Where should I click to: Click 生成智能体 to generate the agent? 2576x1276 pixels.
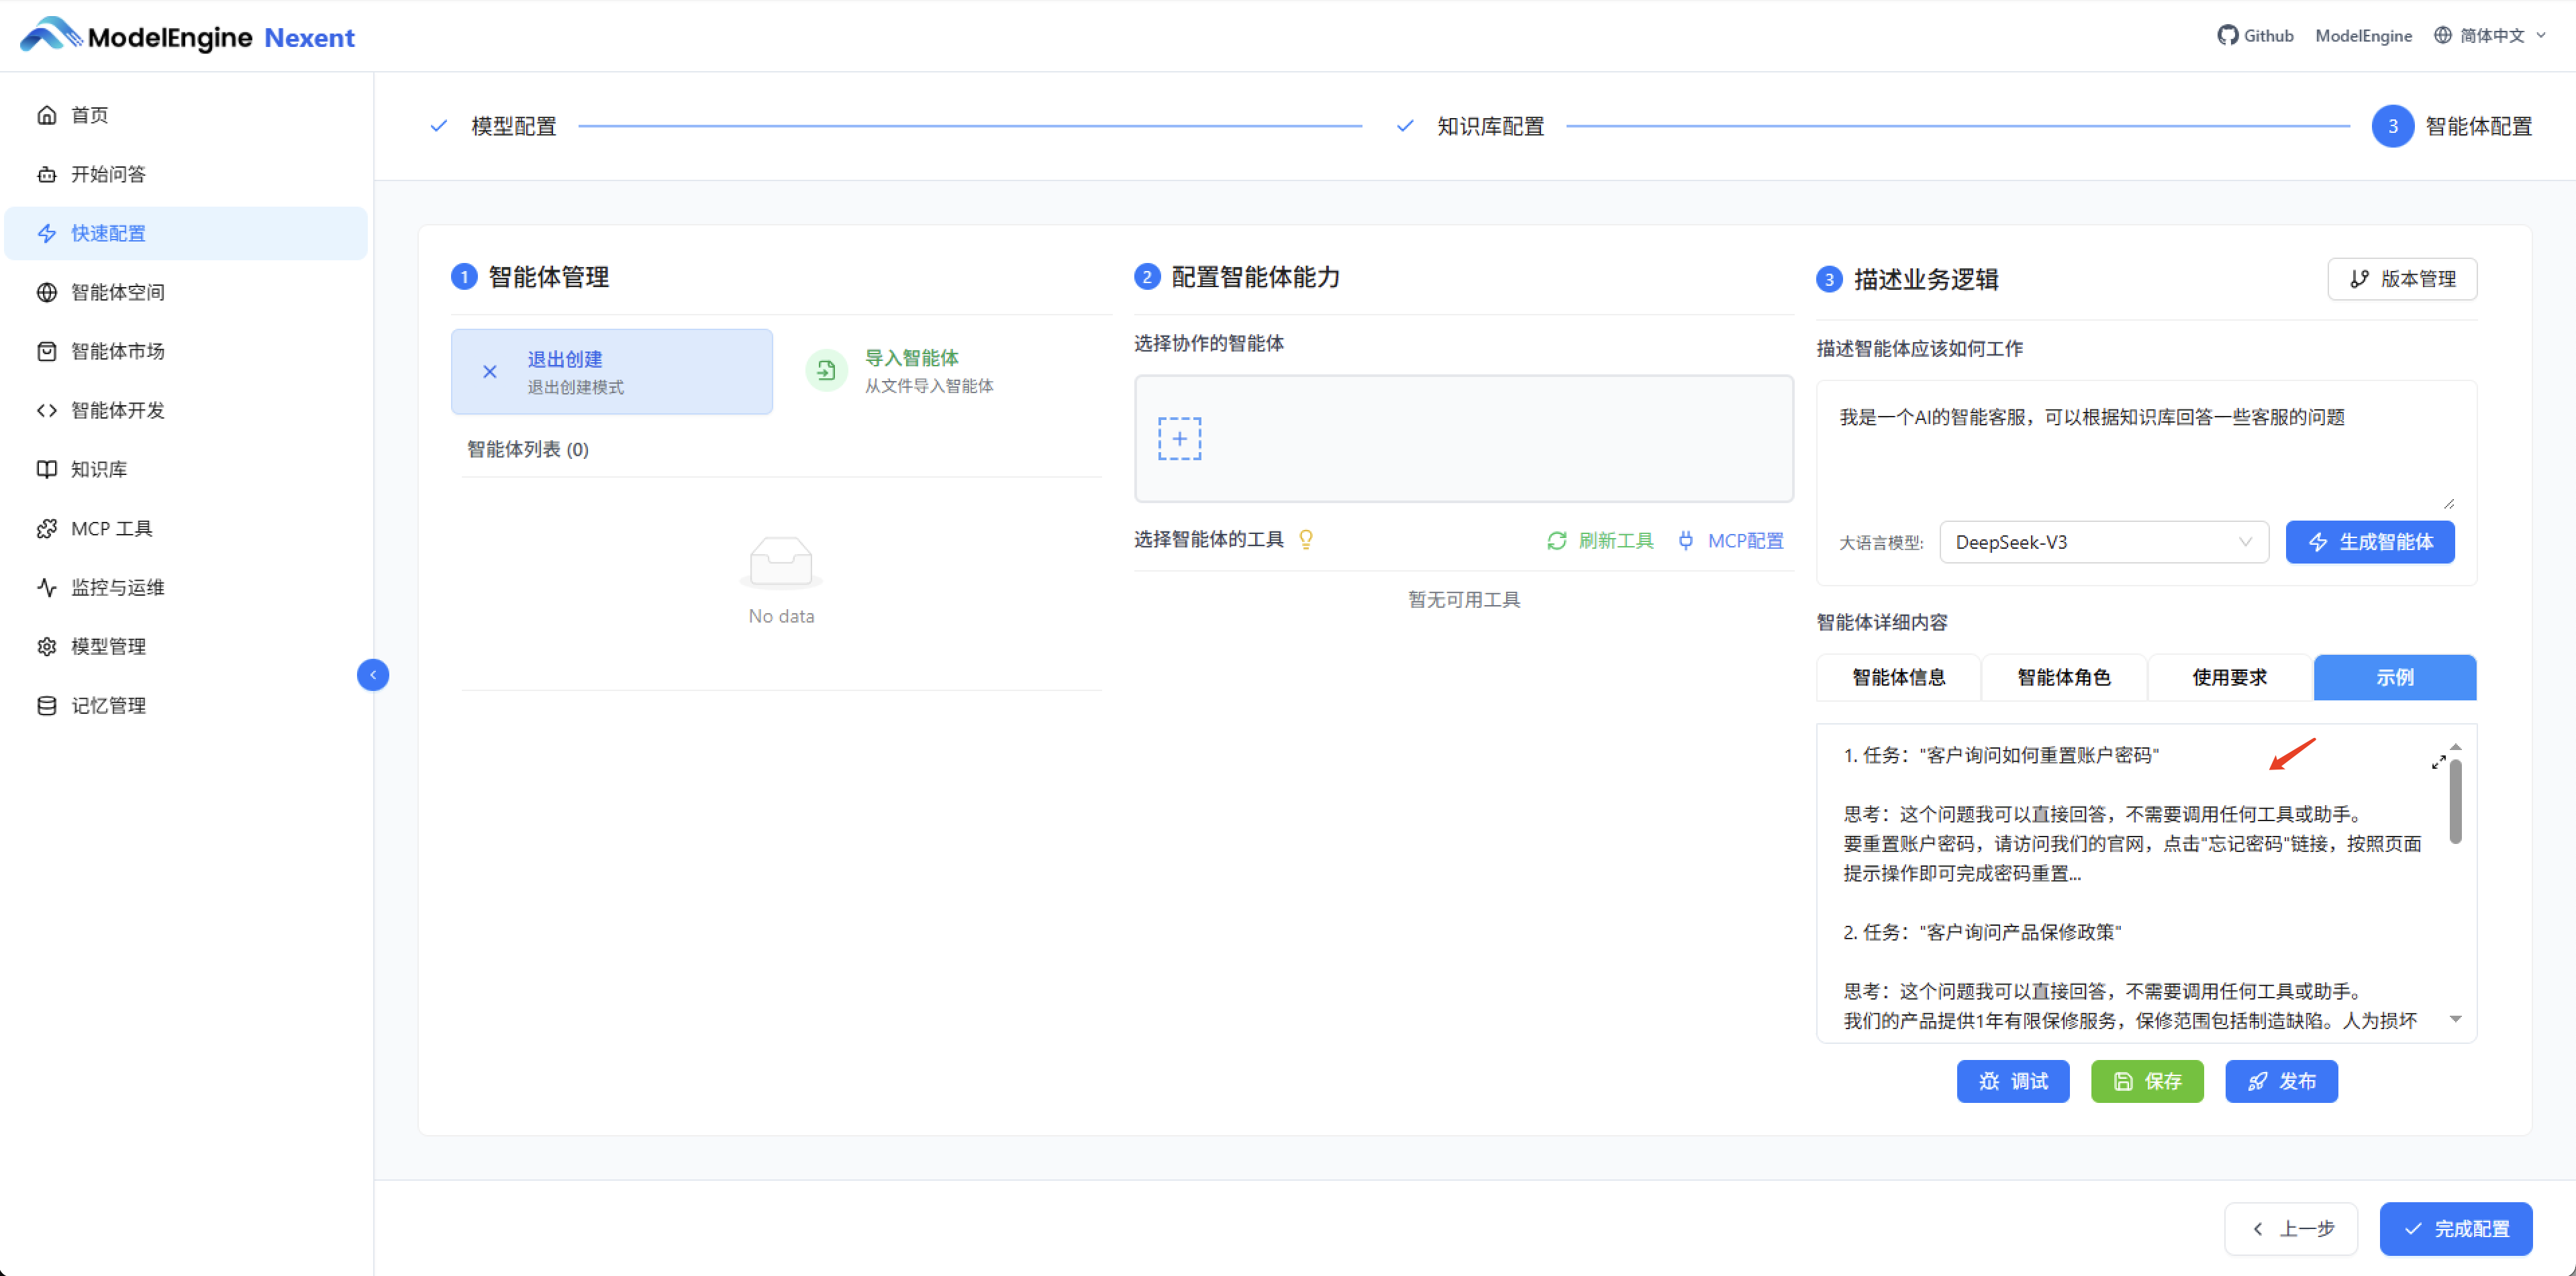(2370, 541)
